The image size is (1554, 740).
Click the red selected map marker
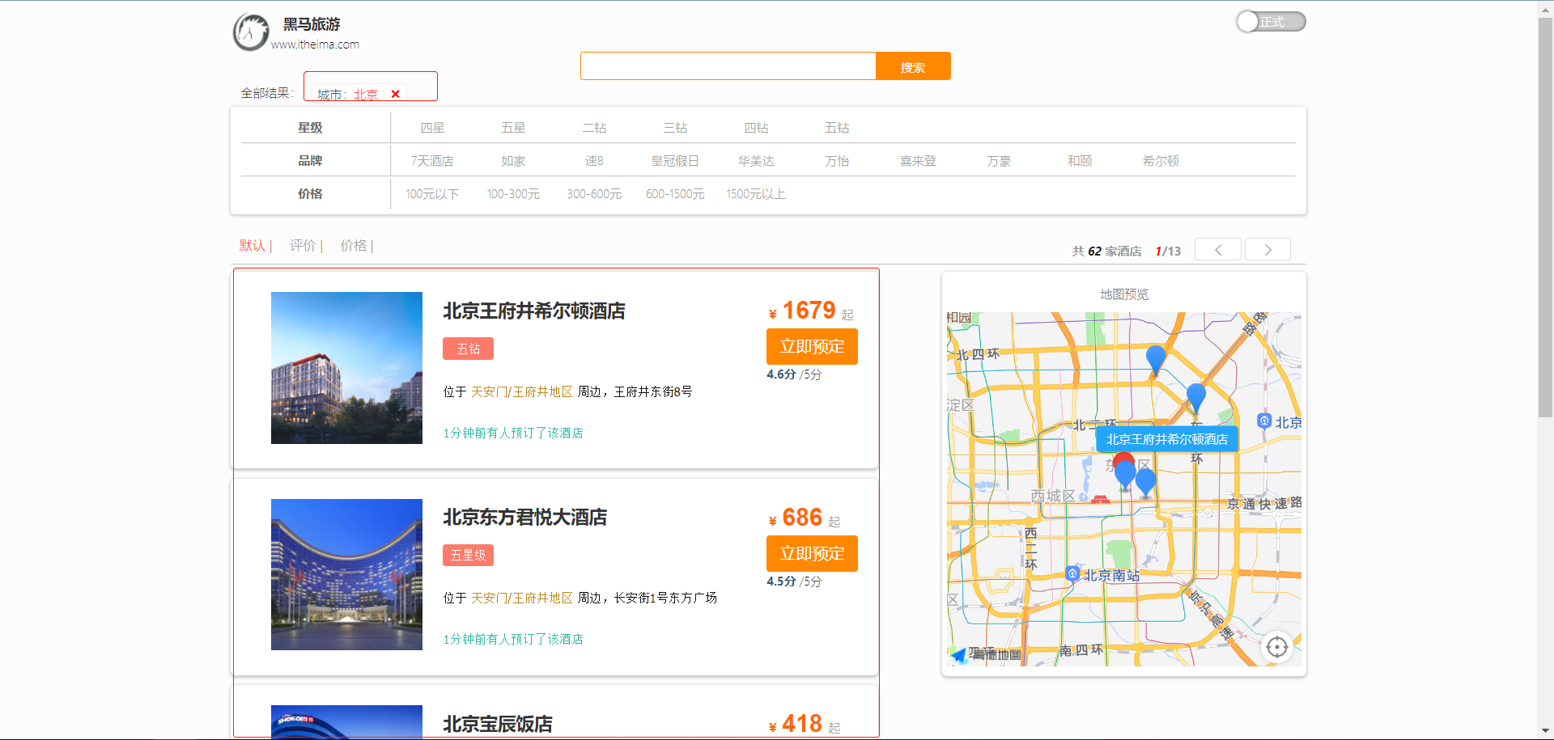coord(1123,461)
